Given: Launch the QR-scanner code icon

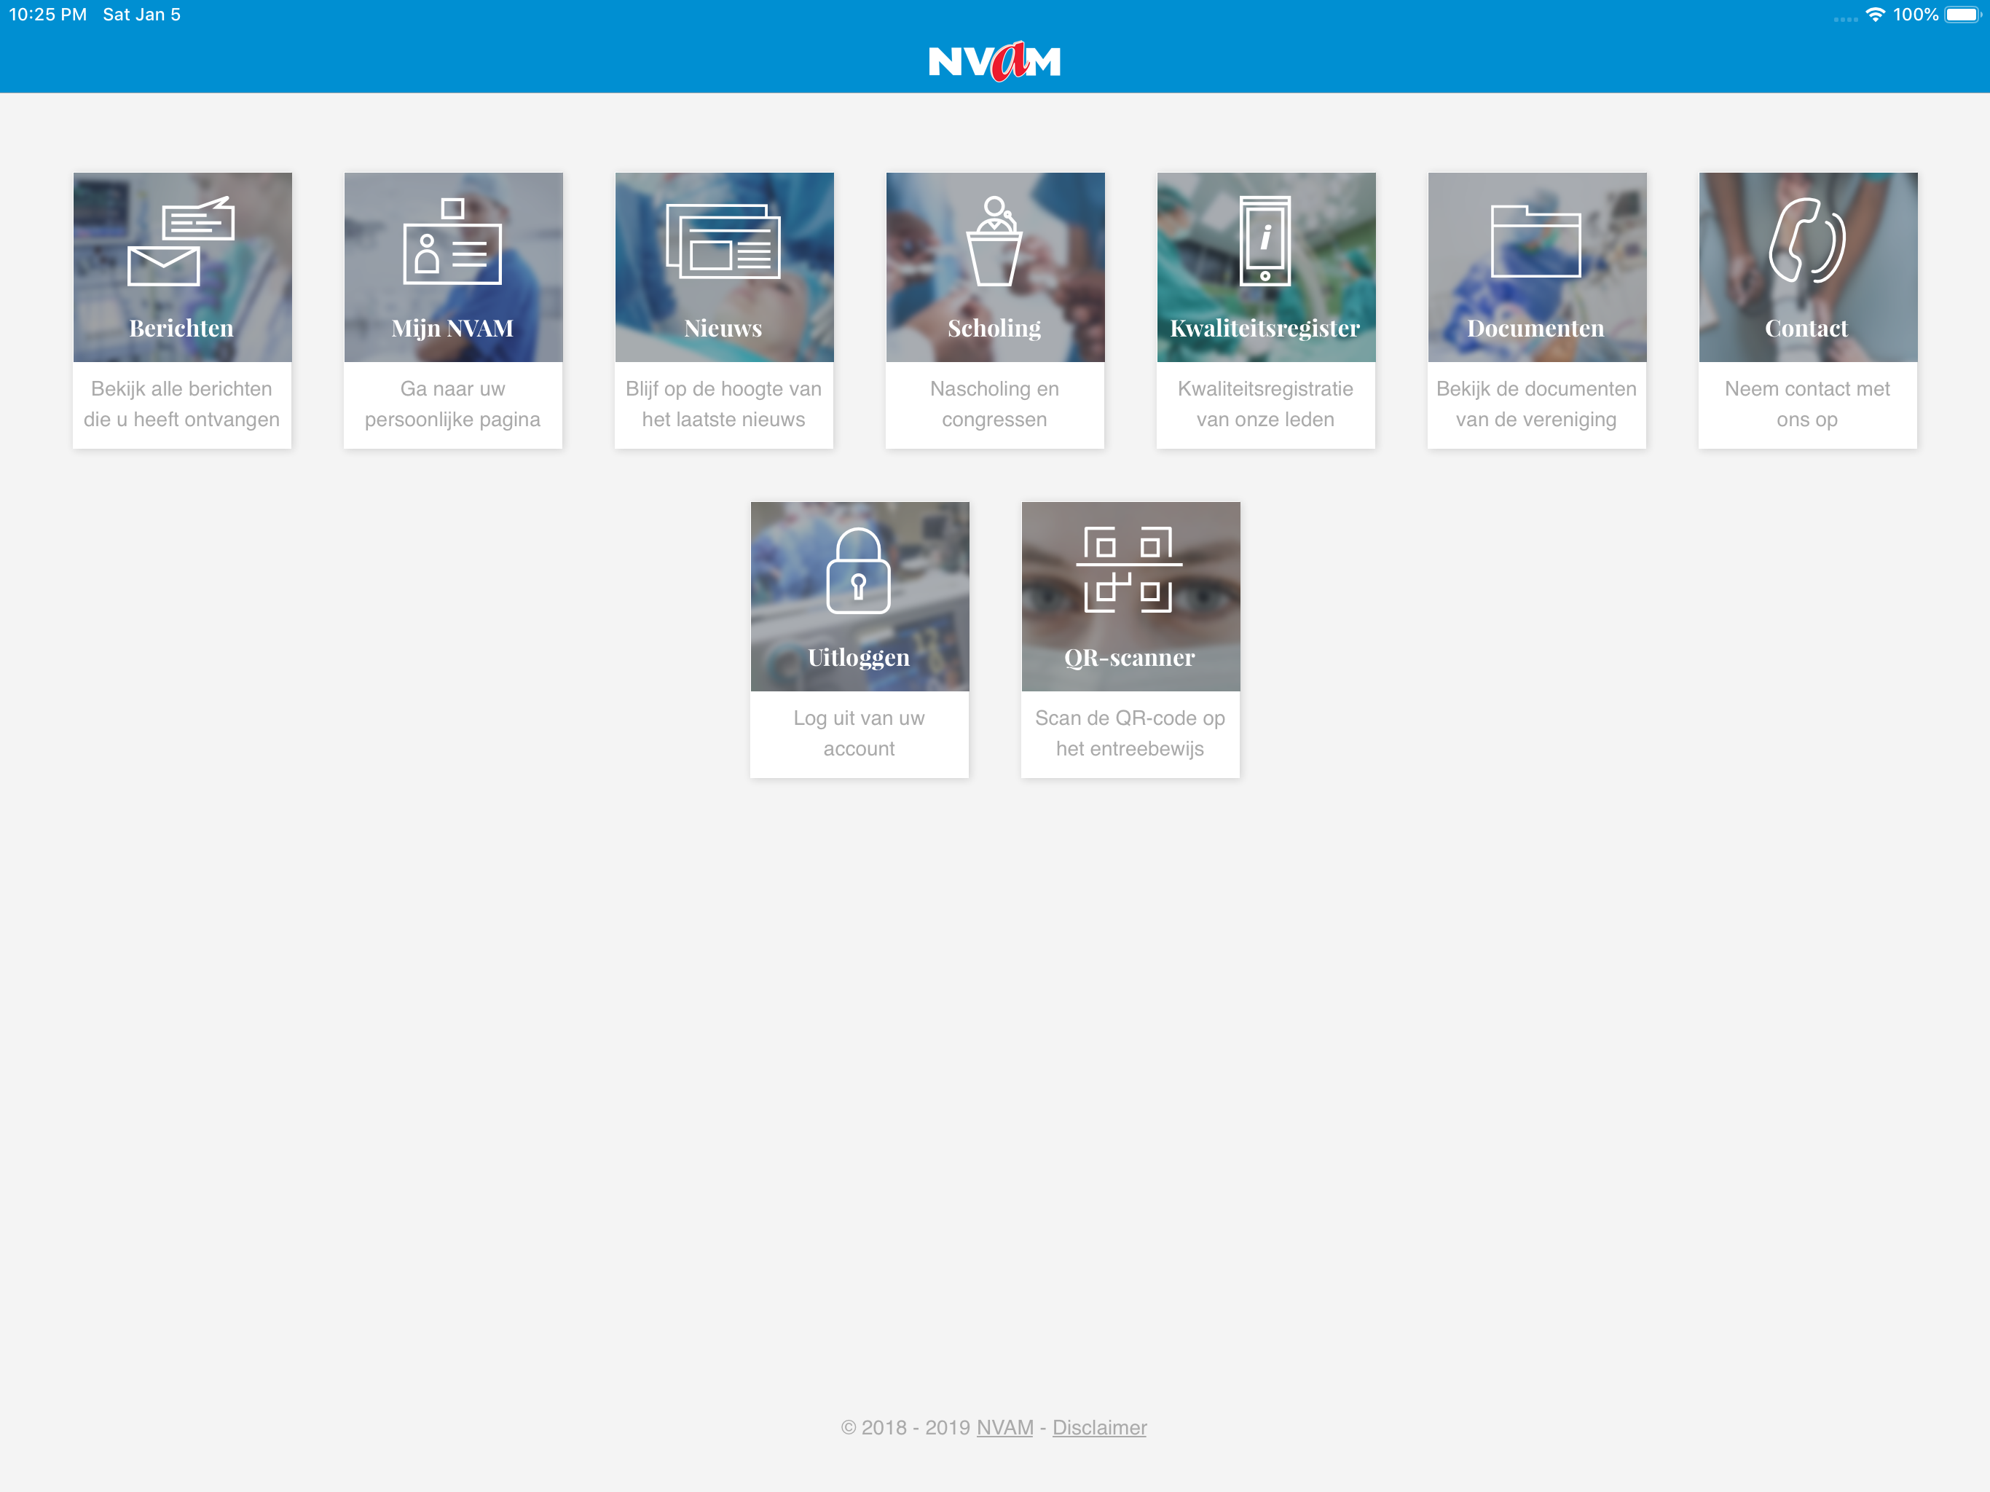Looking at the screenshot, I should coord(1129,571).
